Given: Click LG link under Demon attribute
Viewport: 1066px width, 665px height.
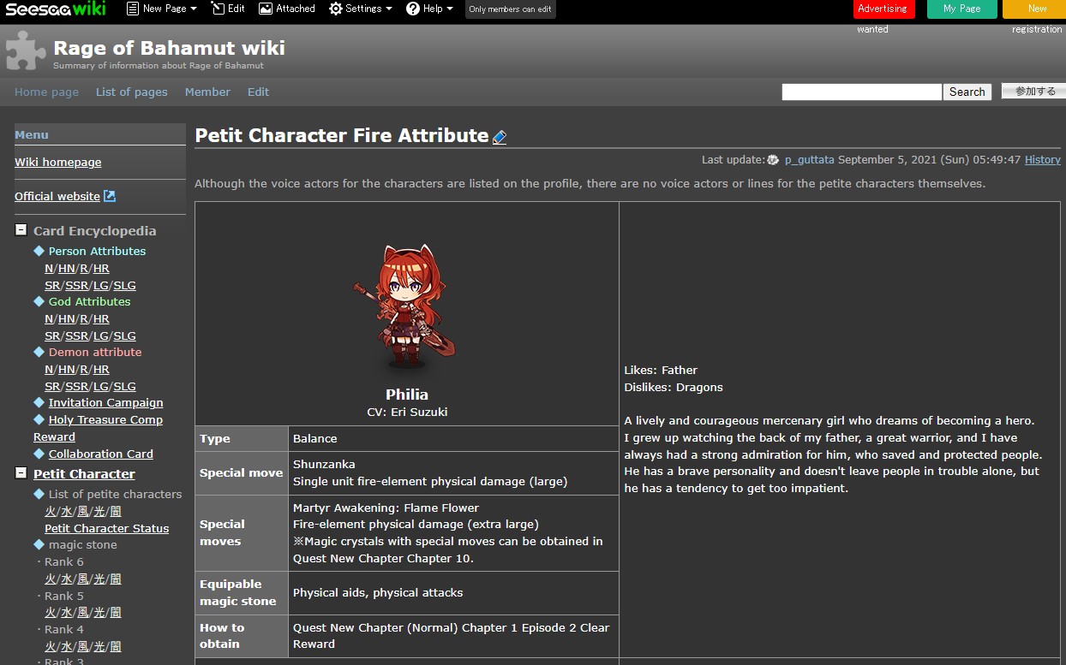Looking at the screenshot, I should click(x=101, y=386).
